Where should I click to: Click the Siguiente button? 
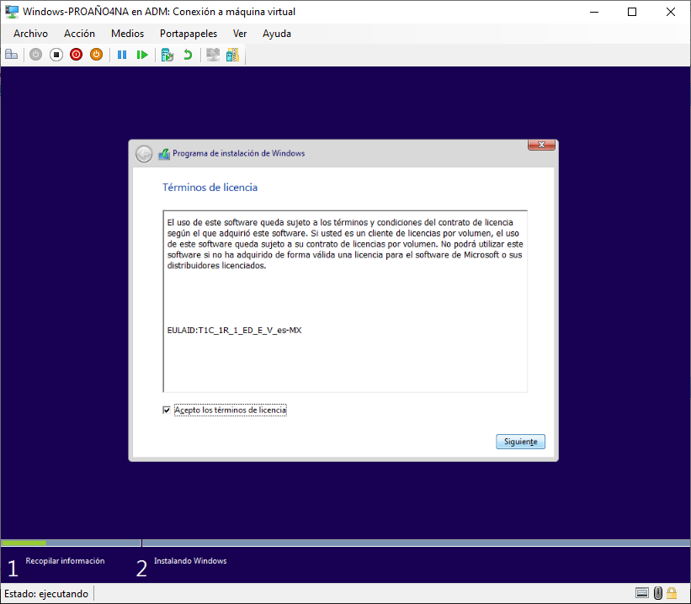(x=520, y=442)
